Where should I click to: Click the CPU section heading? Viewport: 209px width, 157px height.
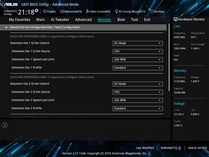177,26
